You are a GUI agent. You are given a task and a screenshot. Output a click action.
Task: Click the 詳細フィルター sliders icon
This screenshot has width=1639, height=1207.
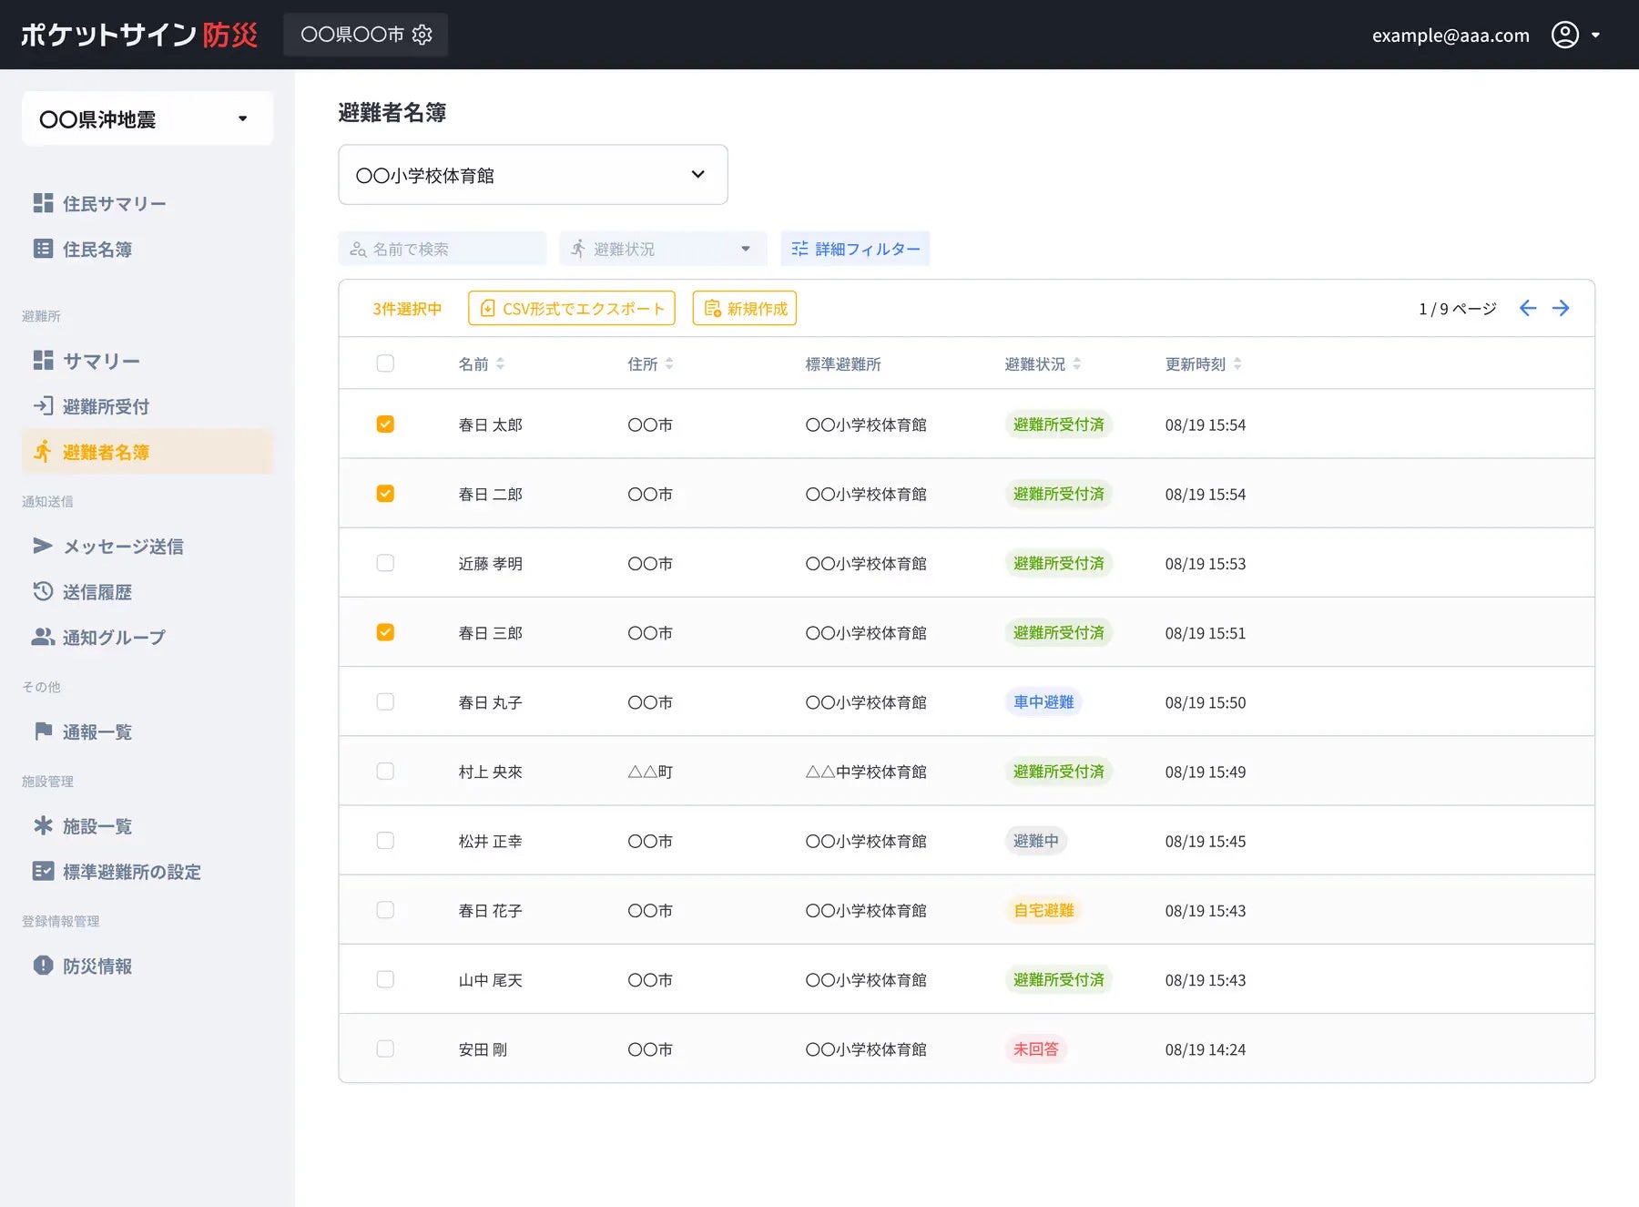pos(799,249)
